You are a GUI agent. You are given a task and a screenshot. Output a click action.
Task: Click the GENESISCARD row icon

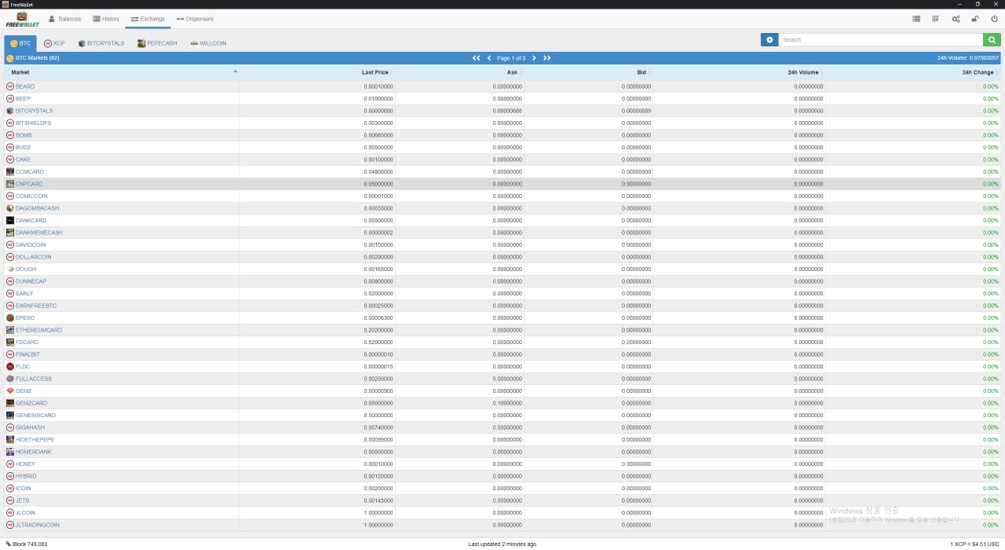coord(10,415)
